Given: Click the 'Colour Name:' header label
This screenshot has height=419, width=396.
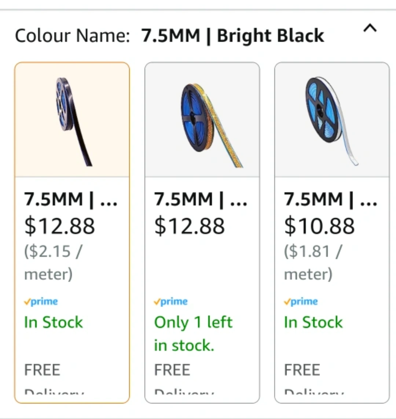Looking at the screenshot, I should [x=72, y=36].
